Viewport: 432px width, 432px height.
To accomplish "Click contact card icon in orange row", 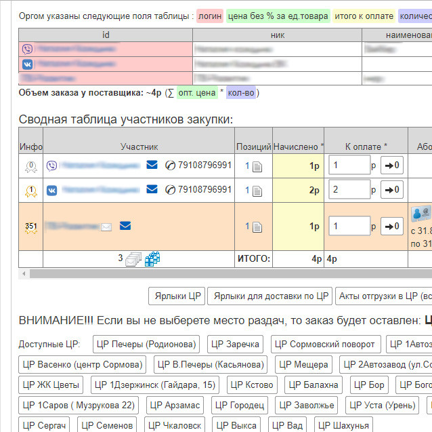I will pyautogui.click(x=421, y=214).
